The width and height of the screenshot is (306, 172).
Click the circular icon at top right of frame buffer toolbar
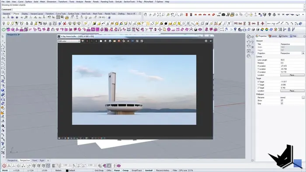pos(206,41)
